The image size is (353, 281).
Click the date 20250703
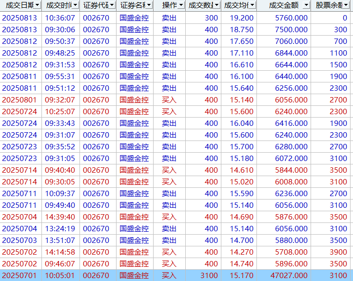pyautogui.click(x=20, y=241)
